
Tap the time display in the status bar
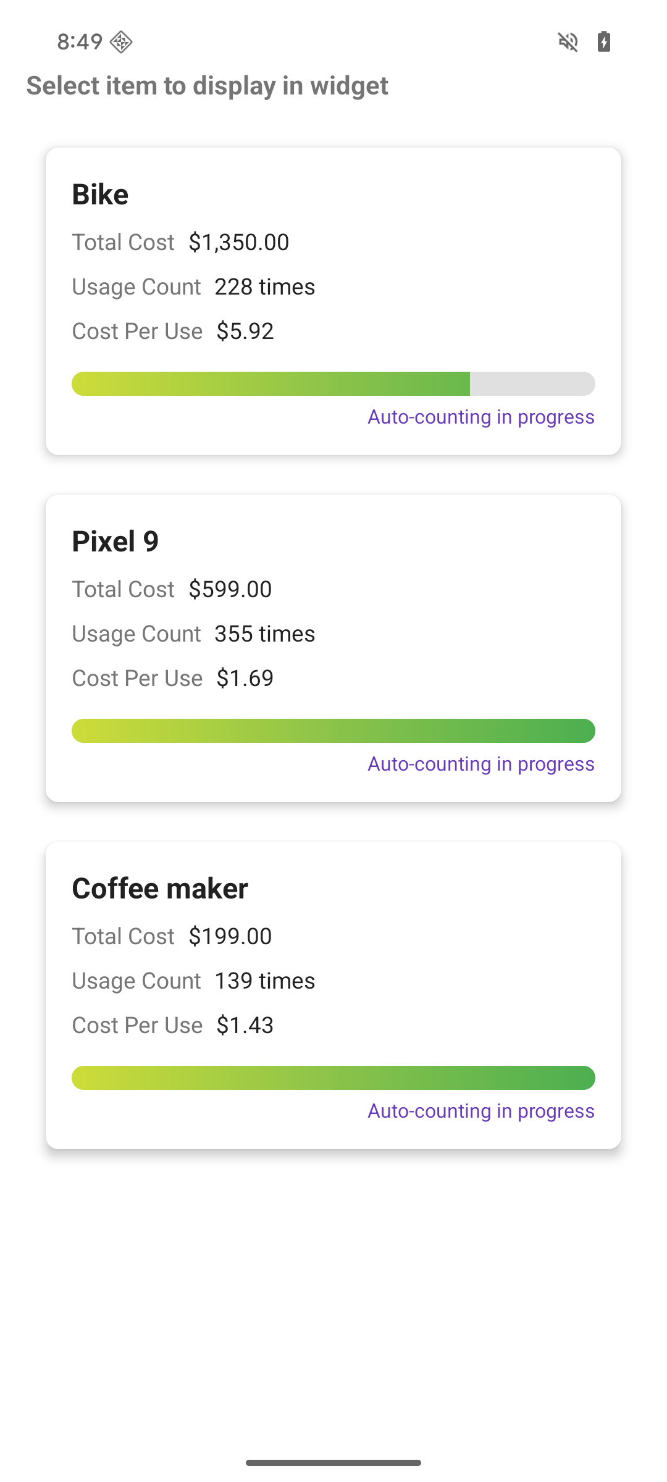point(80,42)
